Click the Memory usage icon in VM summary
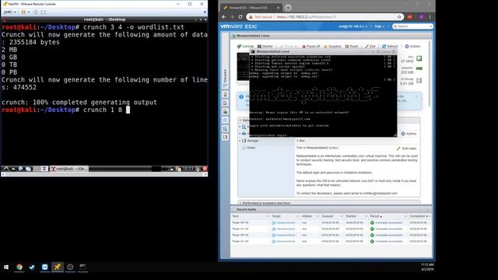The image size is (498, 280). [419, 68]
